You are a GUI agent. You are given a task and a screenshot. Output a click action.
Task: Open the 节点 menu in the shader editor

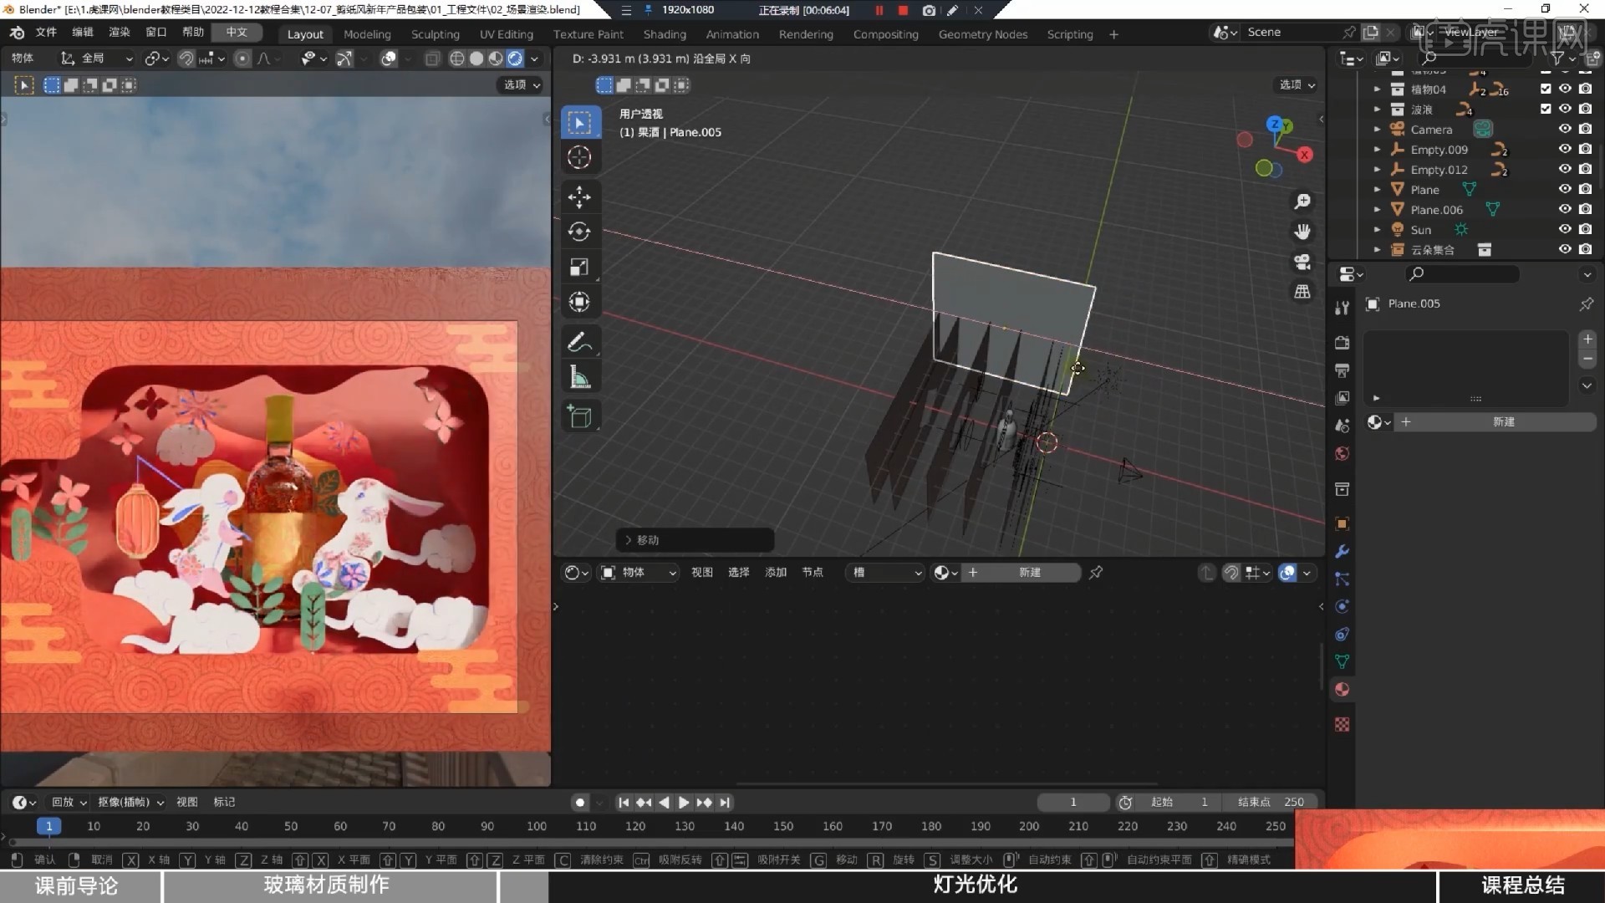[813, 573]
